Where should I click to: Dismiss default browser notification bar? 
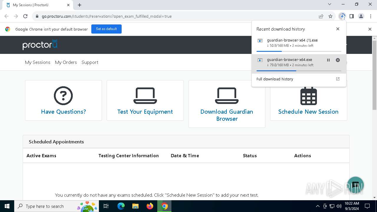[x=370, y=29]
